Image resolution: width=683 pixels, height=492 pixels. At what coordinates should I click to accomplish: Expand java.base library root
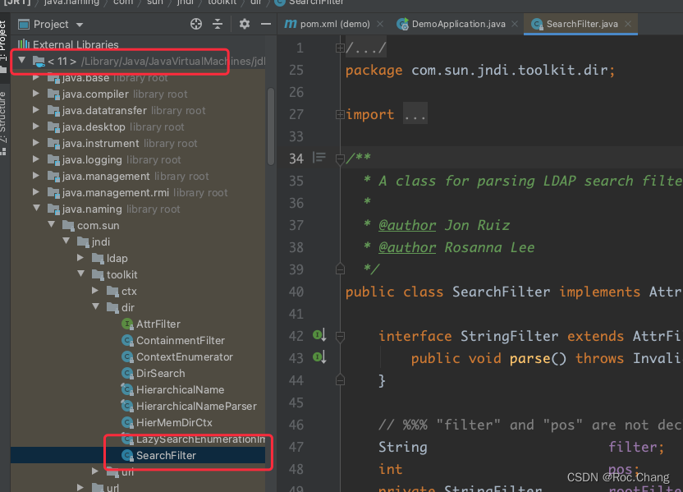click(36, 77)
